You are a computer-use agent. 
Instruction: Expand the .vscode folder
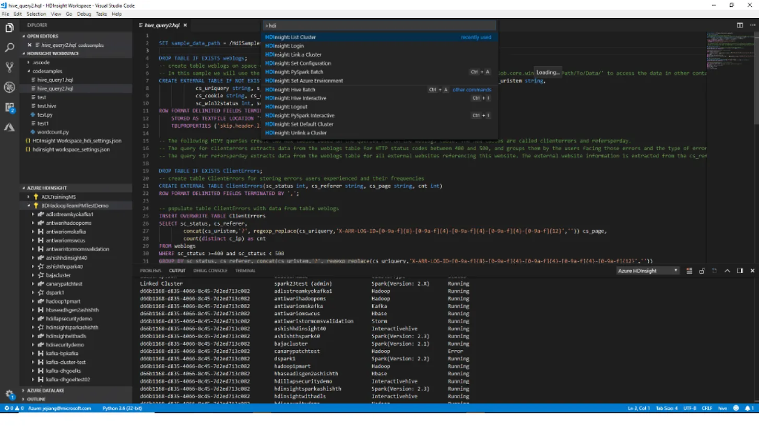point(41,63)
